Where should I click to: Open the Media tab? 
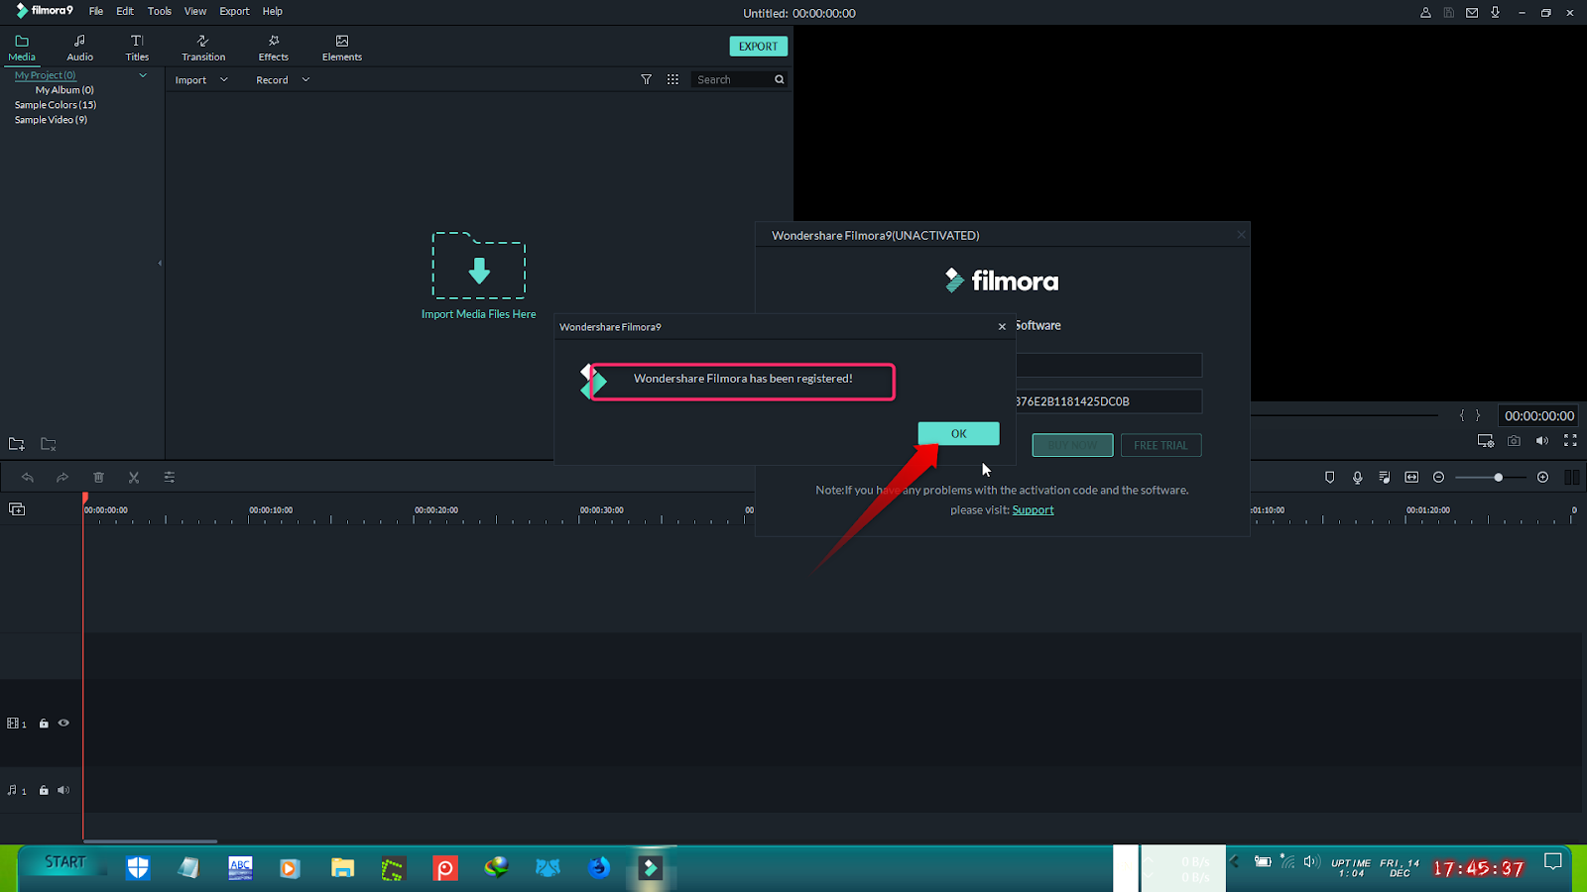pyautogui.click(x=22, y=48)
